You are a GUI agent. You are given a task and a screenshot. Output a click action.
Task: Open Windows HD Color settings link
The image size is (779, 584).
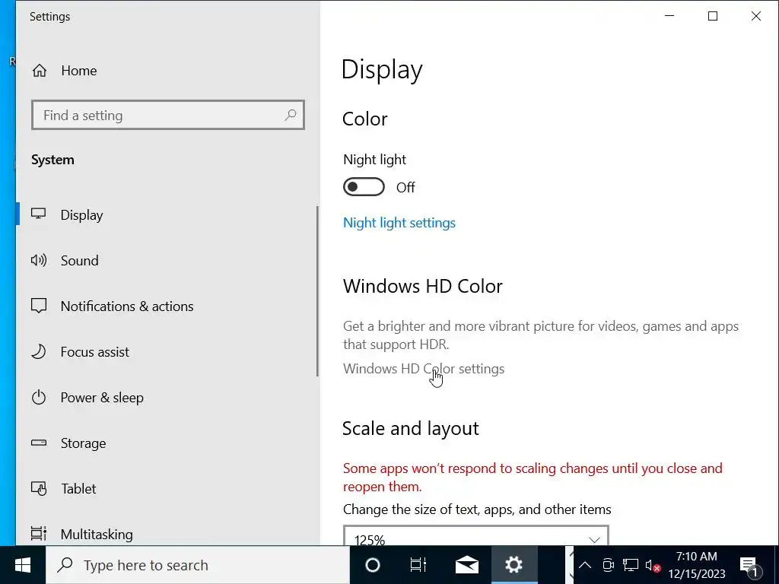[424, 369]
